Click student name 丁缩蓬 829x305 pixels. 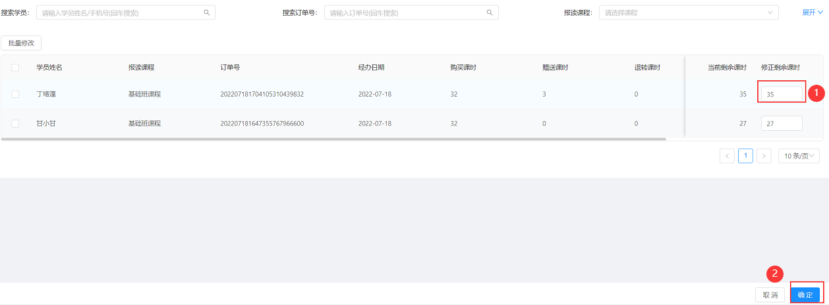click(x=46, y=94)
